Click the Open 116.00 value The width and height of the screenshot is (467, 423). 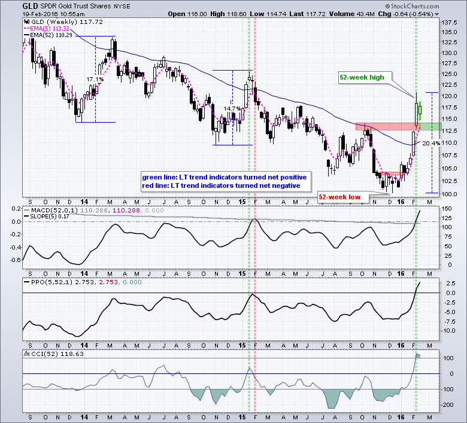(187, 14)
